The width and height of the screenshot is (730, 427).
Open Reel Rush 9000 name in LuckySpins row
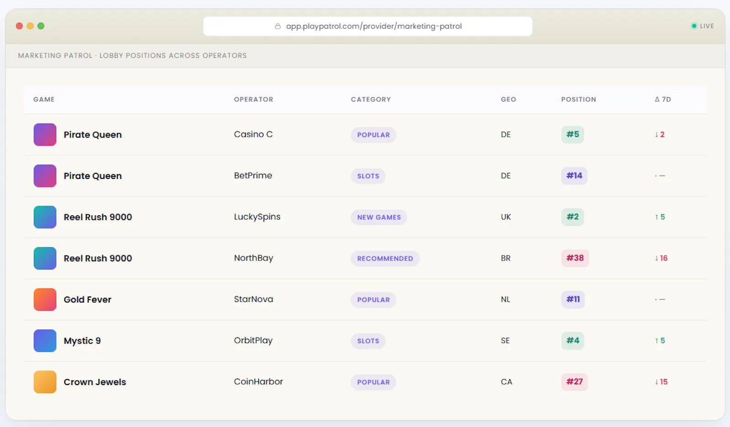tap(98, 217)
